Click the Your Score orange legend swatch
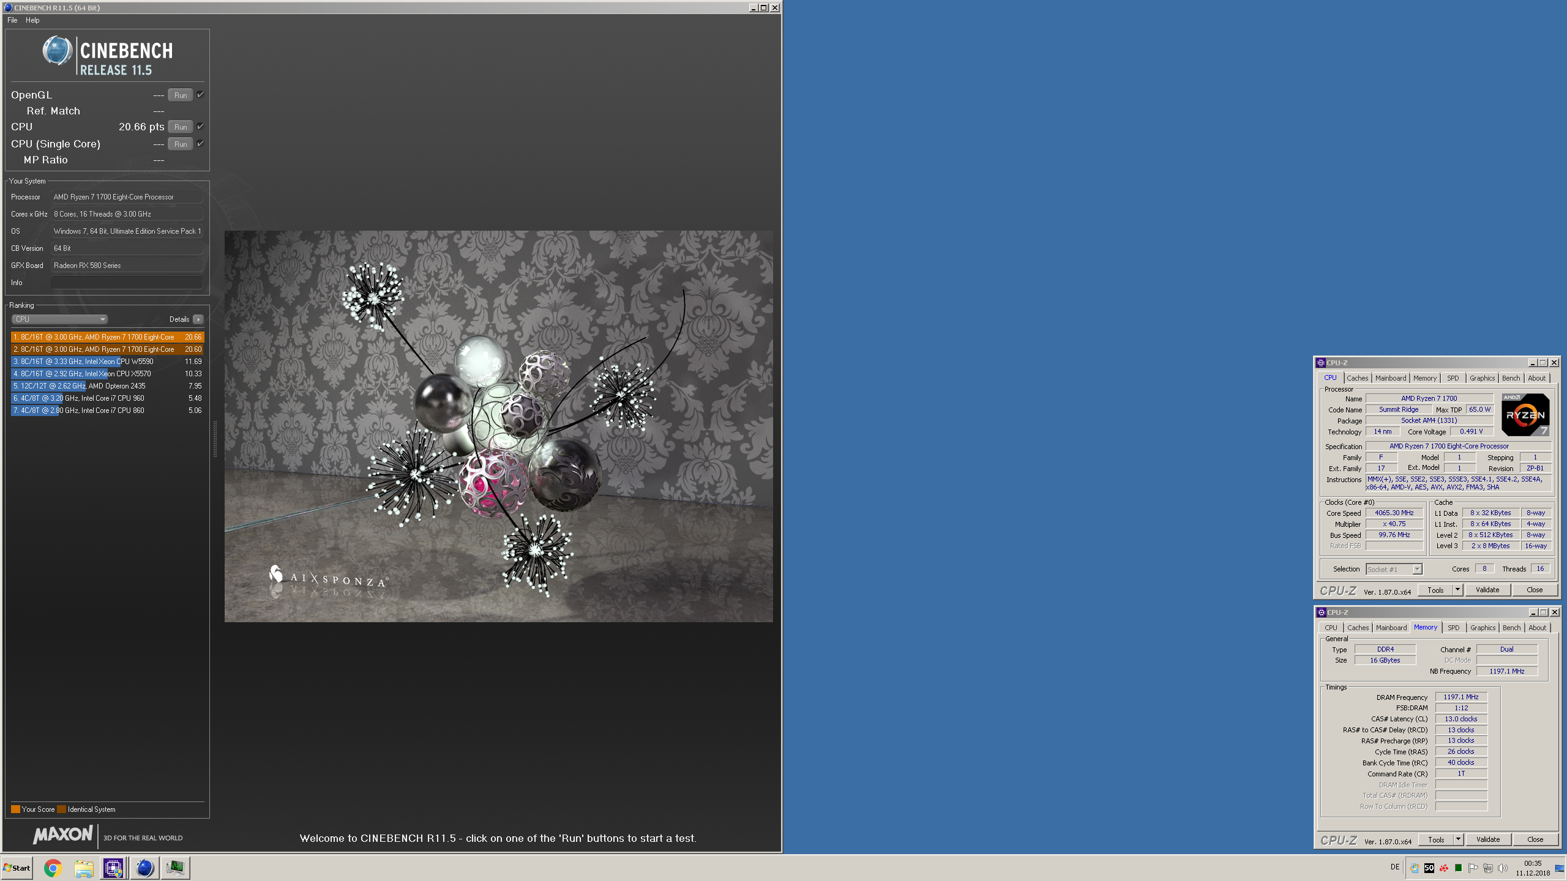 (15, 809)
